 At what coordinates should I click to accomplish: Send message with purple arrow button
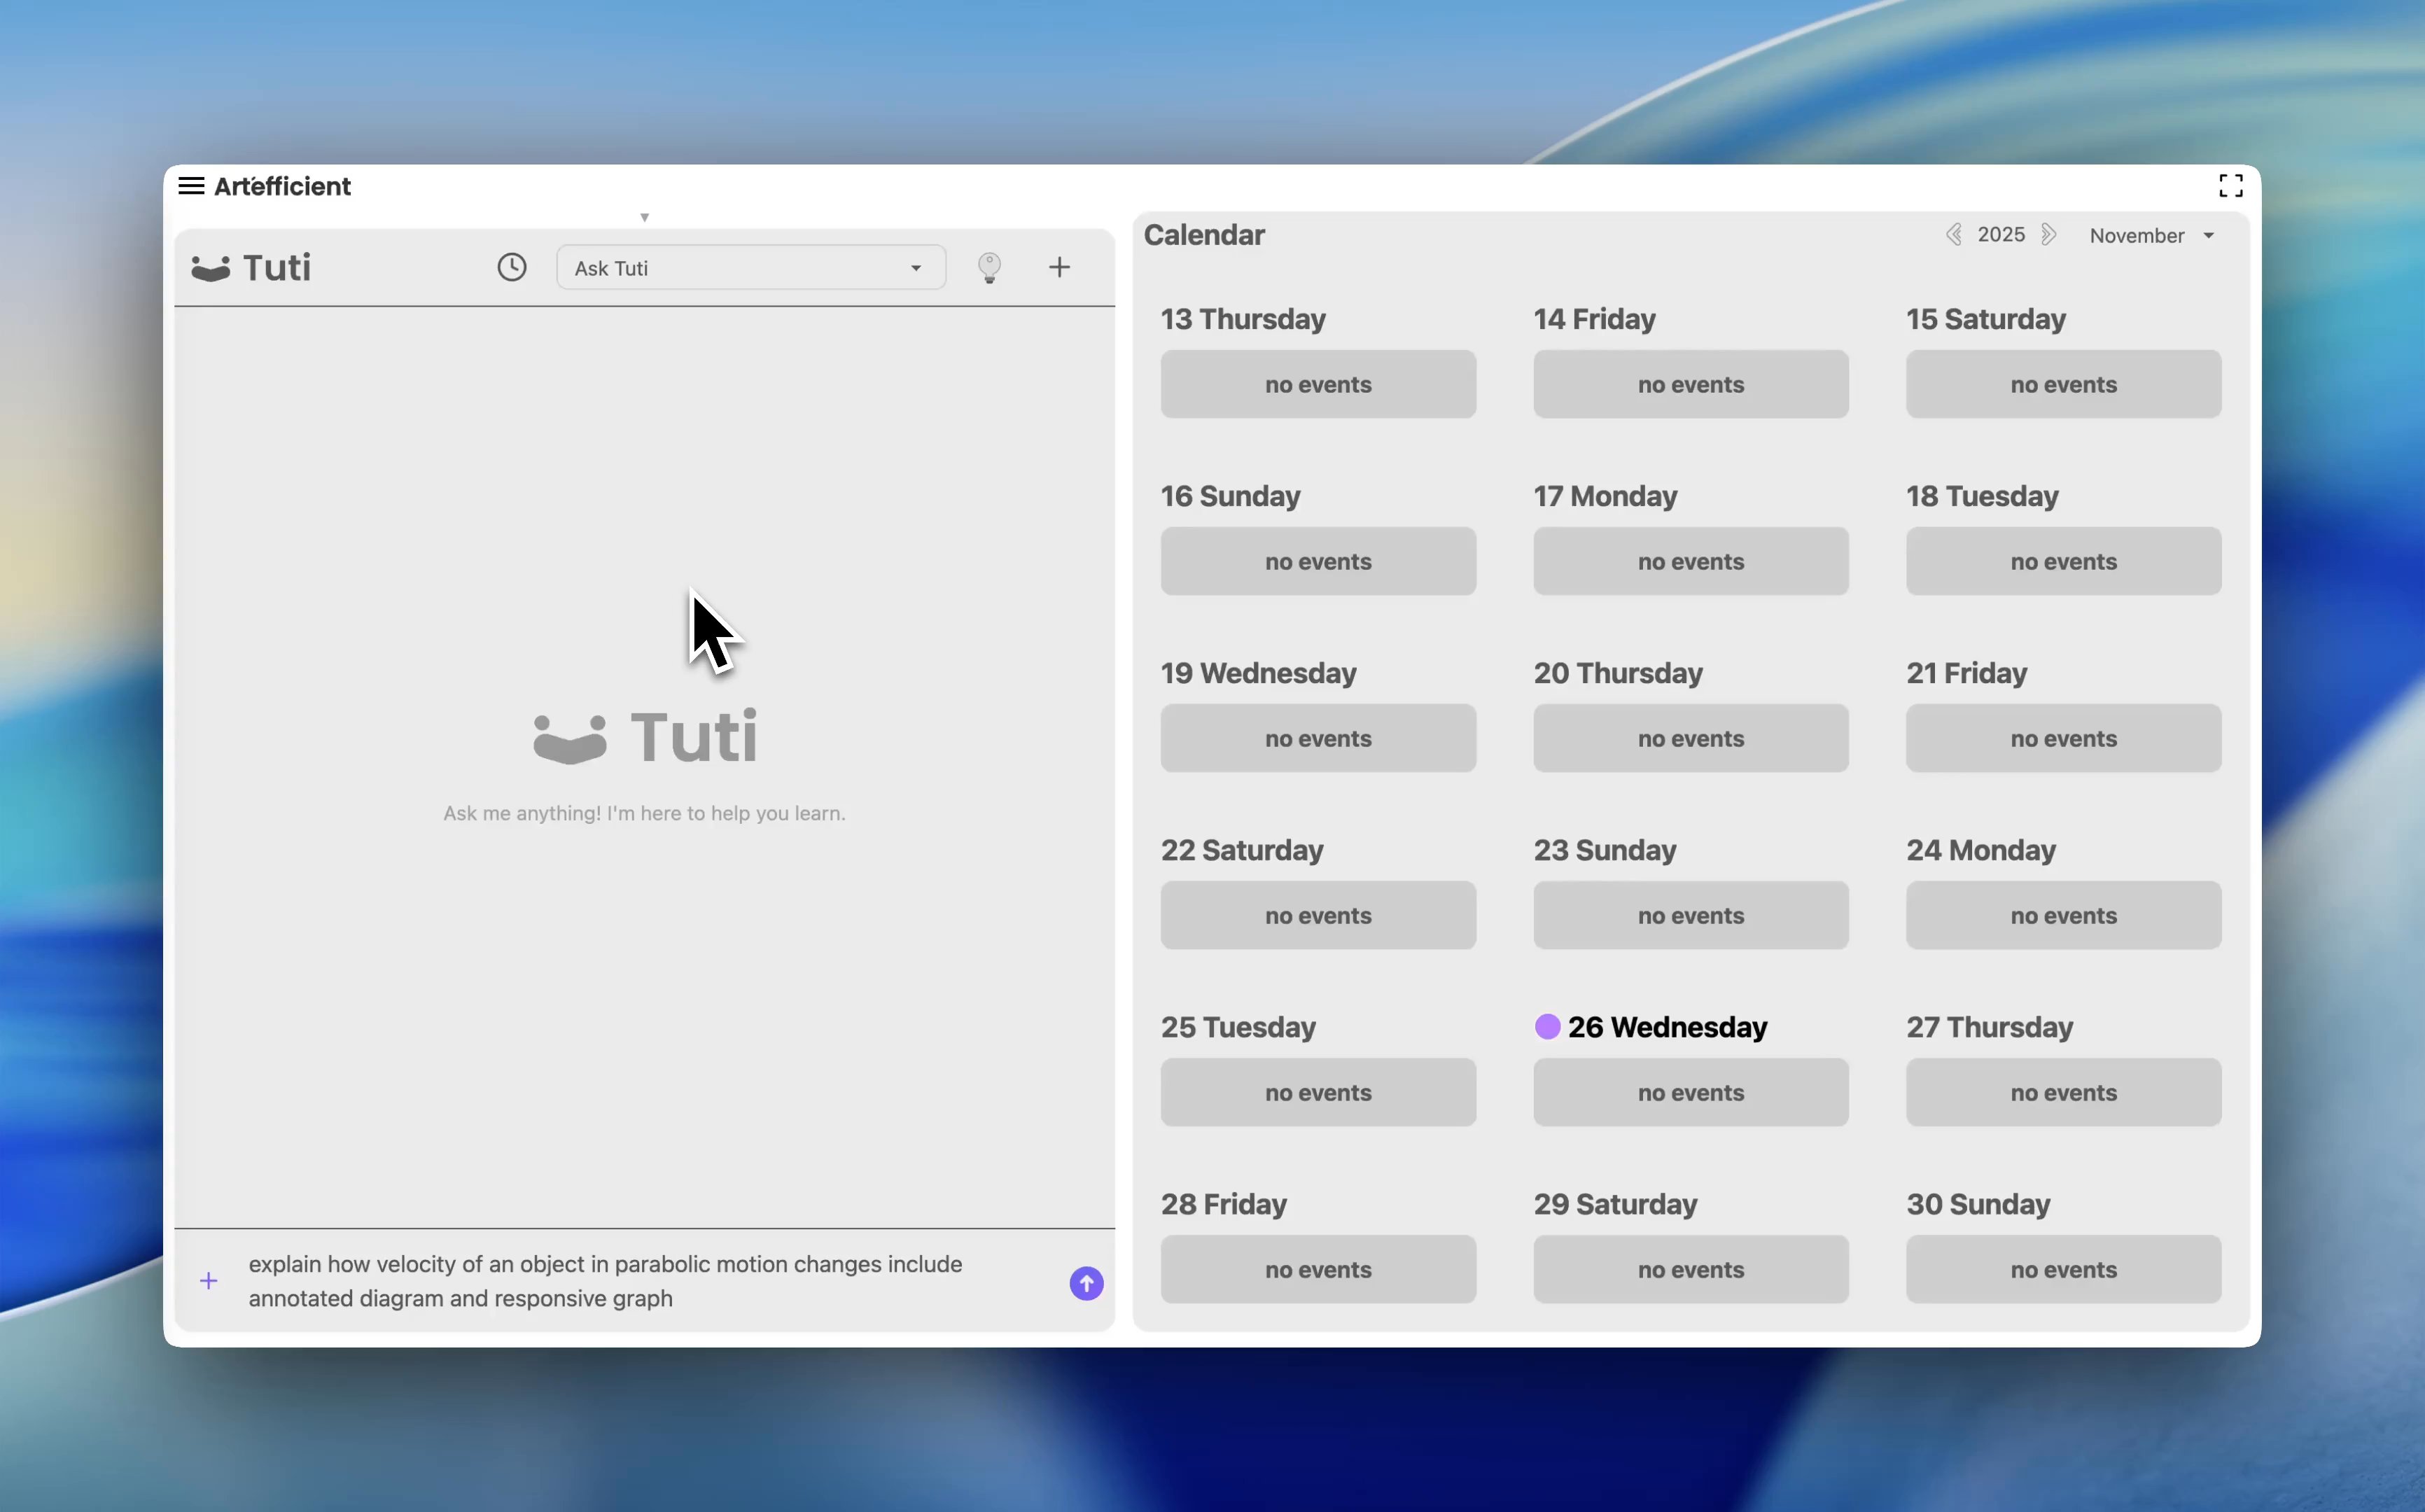pyautogui.click(x=1086, y=1283)
